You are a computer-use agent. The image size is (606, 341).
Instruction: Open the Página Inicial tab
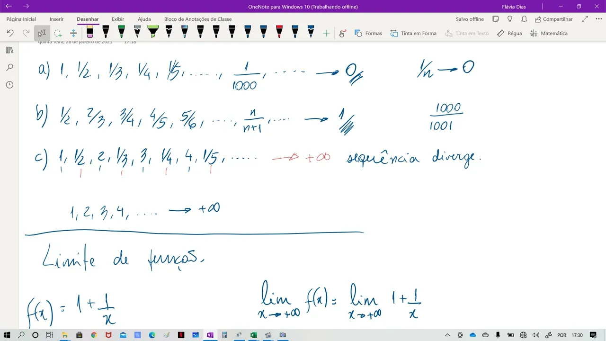21,19
